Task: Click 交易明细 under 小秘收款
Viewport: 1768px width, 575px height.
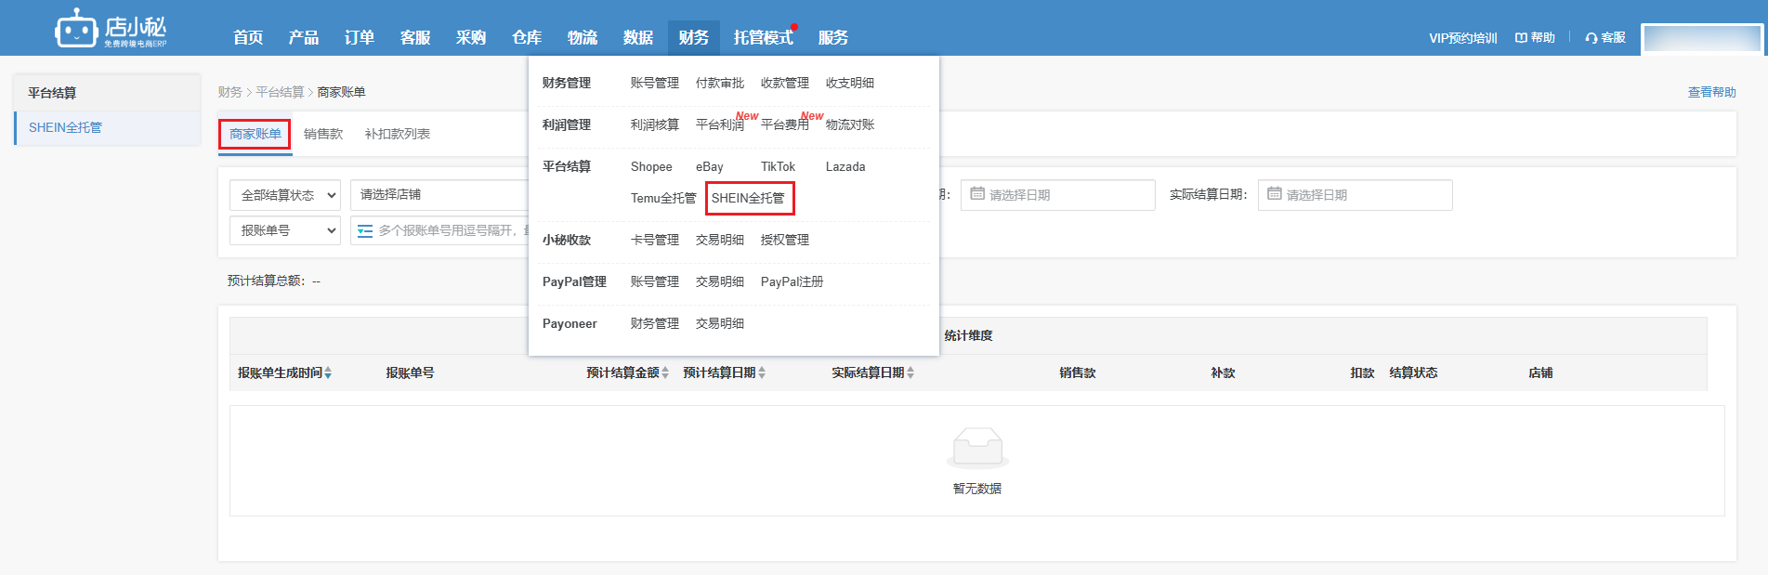Action: pyautogui.click(x=720, y=240)
